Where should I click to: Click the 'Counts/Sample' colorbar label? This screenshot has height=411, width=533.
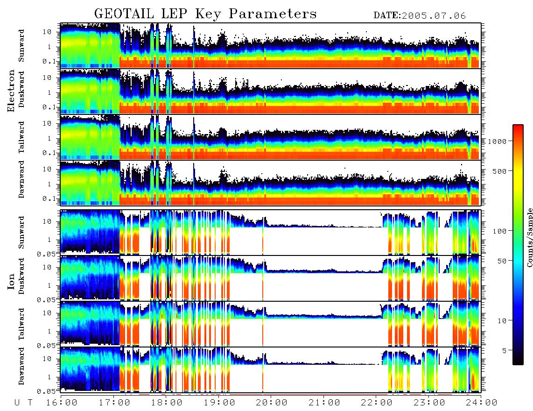[529, 237]
